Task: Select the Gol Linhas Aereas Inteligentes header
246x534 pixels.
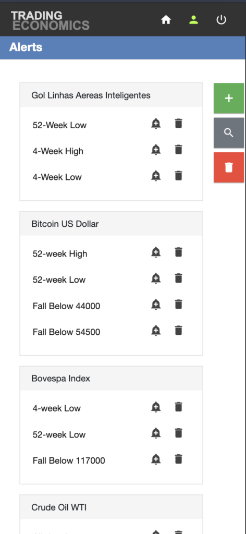Action: point(111,95)
